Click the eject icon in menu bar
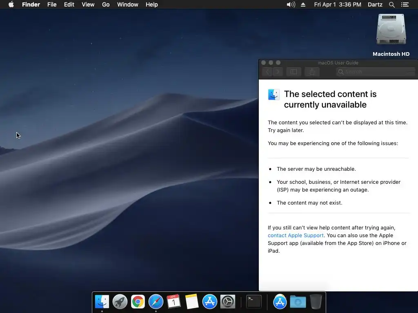The image size is (418, 313). 303,4
